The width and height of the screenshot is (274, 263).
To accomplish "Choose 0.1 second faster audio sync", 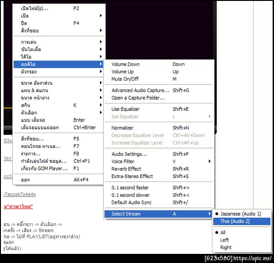I will click(158, 187).
